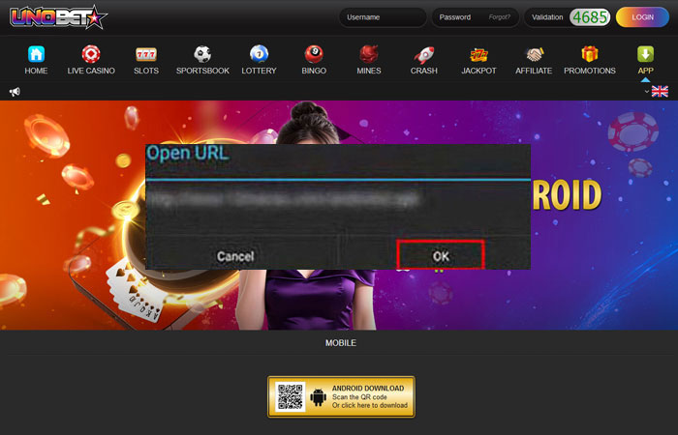This screenshot has height=435, width=678.
Task: Focus the Username input field
Action: (383, 17)
